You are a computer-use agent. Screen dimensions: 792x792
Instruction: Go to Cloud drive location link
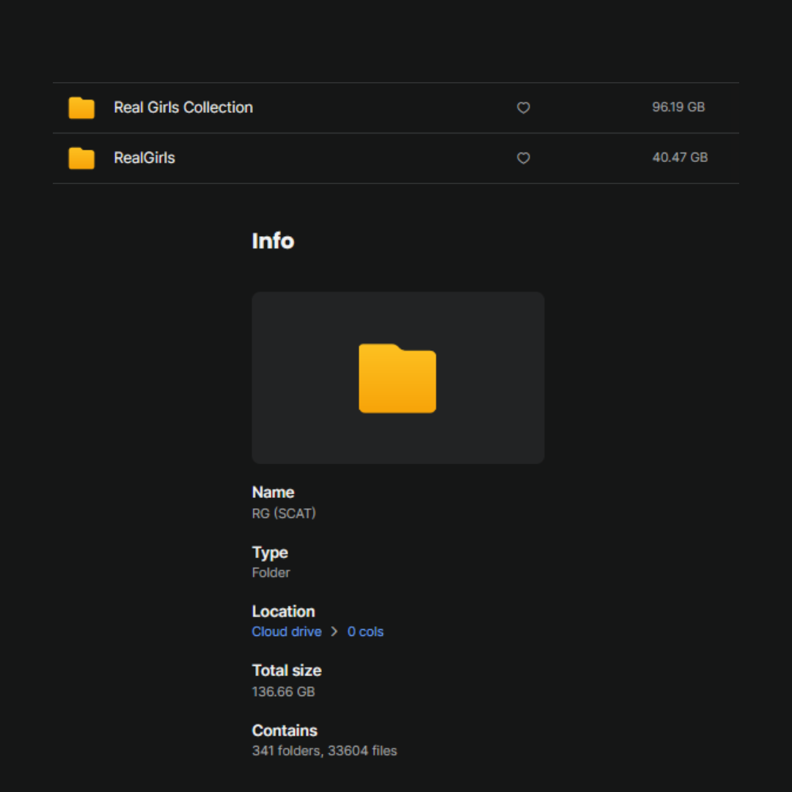click(x=287, y=632)
